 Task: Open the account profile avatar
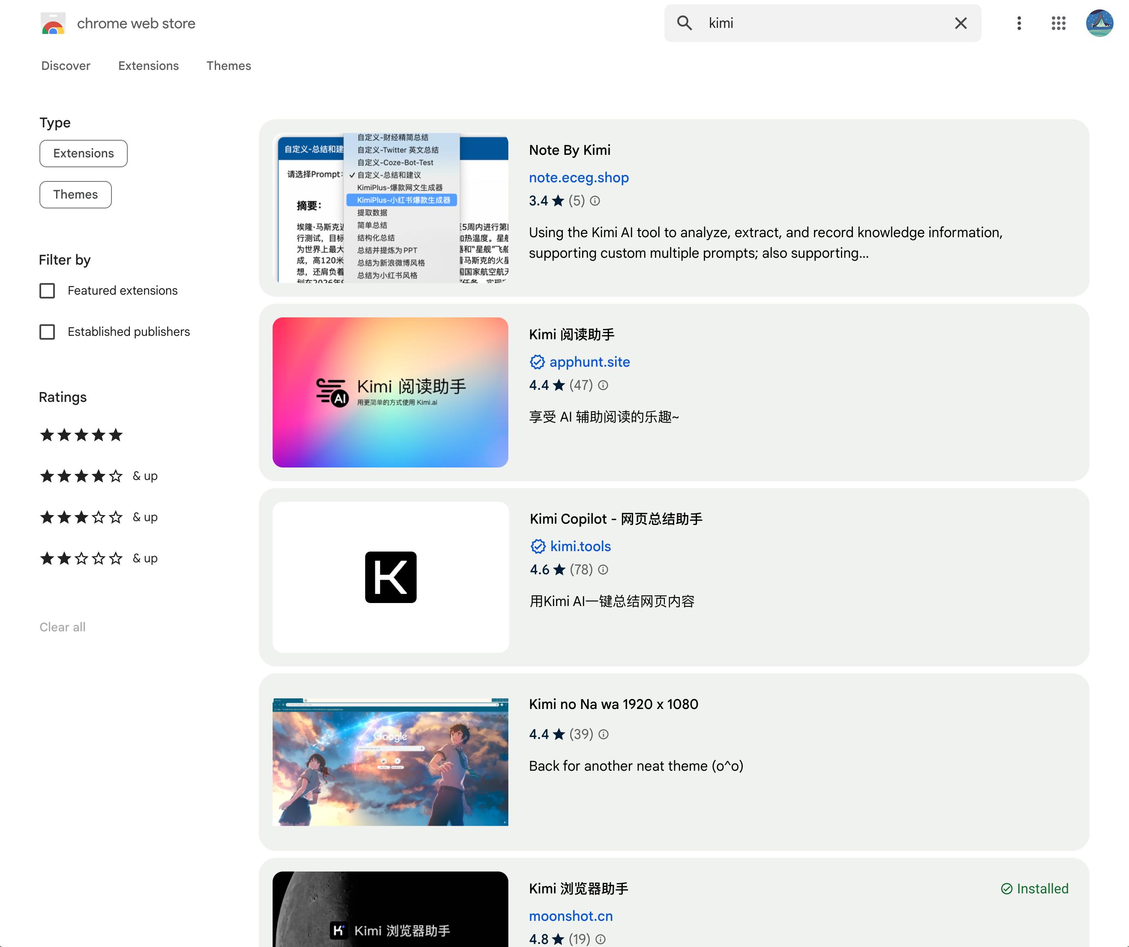pyautogui.click(x=1099, y=23)
